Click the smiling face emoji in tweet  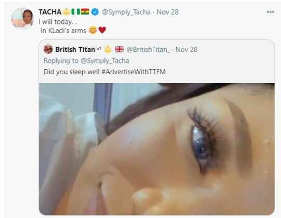click(x=93, y=30)
